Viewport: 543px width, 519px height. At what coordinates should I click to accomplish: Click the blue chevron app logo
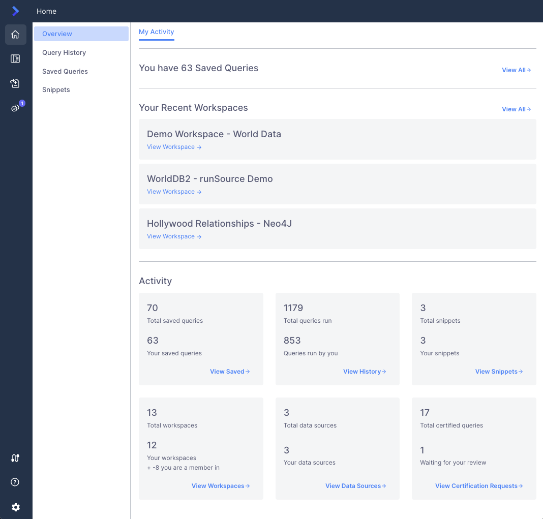coord(16,11)
